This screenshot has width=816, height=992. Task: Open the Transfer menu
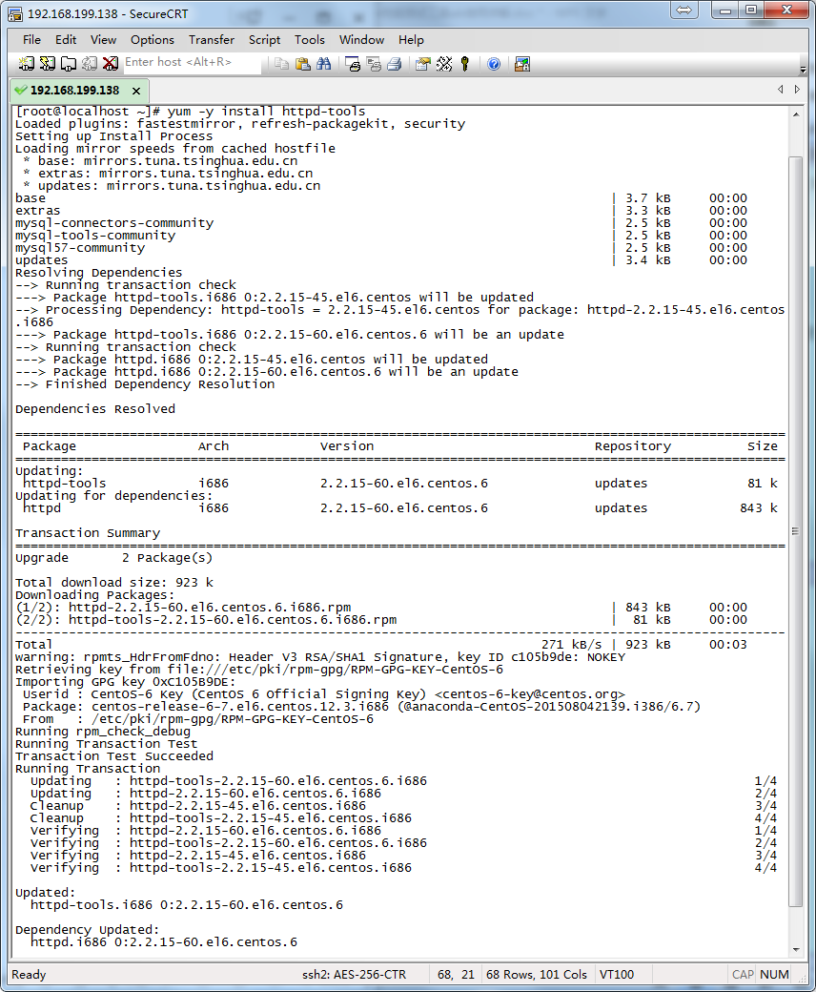(x=211, y=40)
